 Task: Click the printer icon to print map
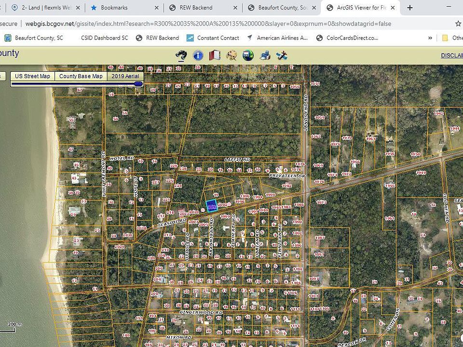[265, 55]
